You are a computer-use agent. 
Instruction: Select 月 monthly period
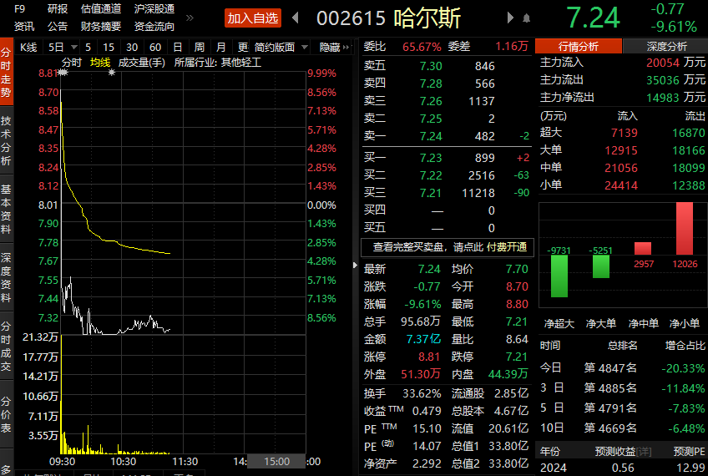220,47
